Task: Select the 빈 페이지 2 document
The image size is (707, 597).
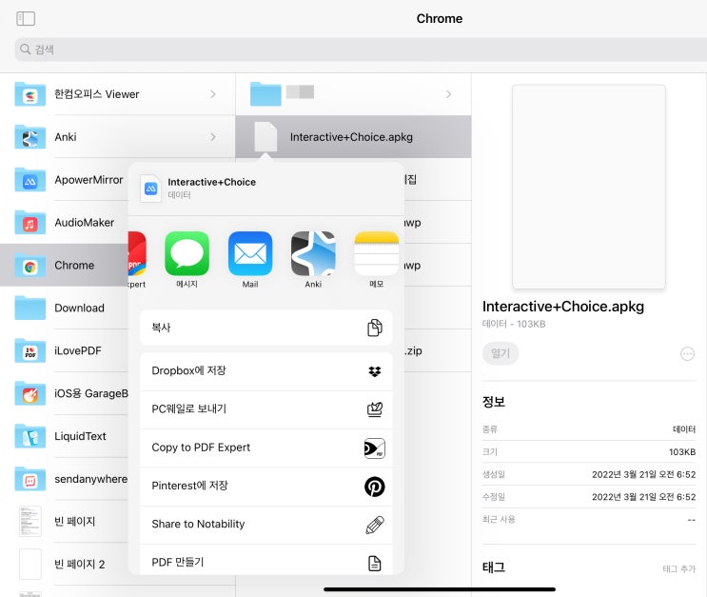Action: coord(64,565)
